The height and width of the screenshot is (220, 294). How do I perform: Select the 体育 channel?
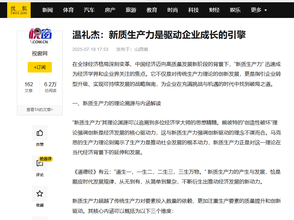(x=68, y=10)
